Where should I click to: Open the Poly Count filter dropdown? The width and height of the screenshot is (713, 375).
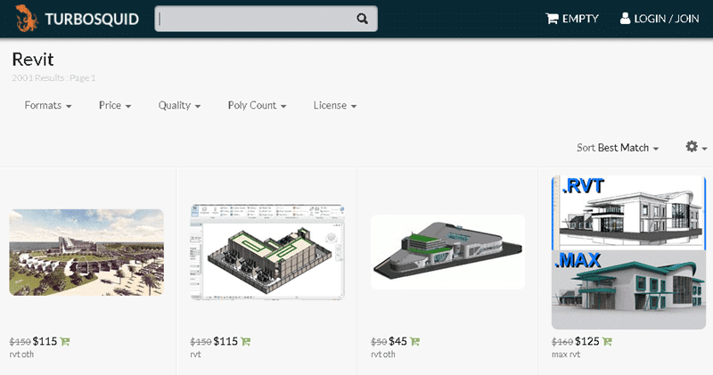click(x=257, y=105)
